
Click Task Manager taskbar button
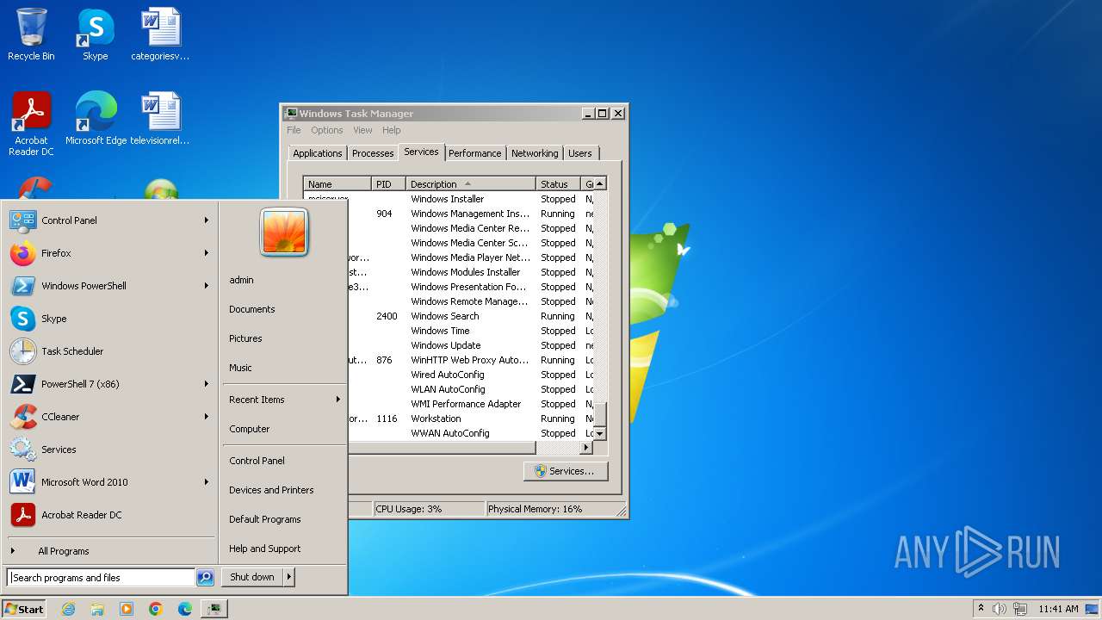pos(214,609)
